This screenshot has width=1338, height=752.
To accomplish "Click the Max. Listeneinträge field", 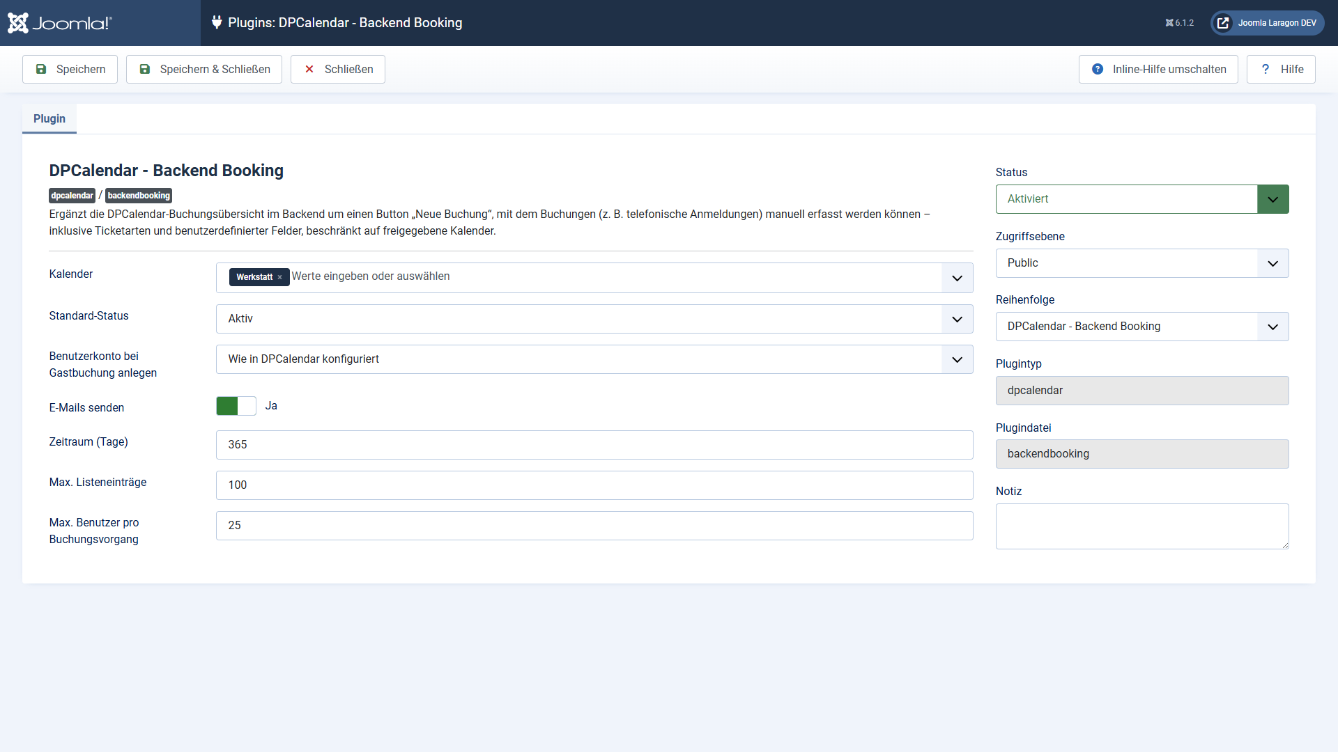I will tap(594, 485).
